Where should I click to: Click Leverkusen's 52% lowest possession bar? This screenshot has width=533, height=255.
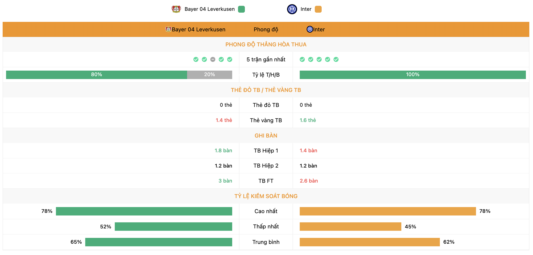click(x=173, y=227)
